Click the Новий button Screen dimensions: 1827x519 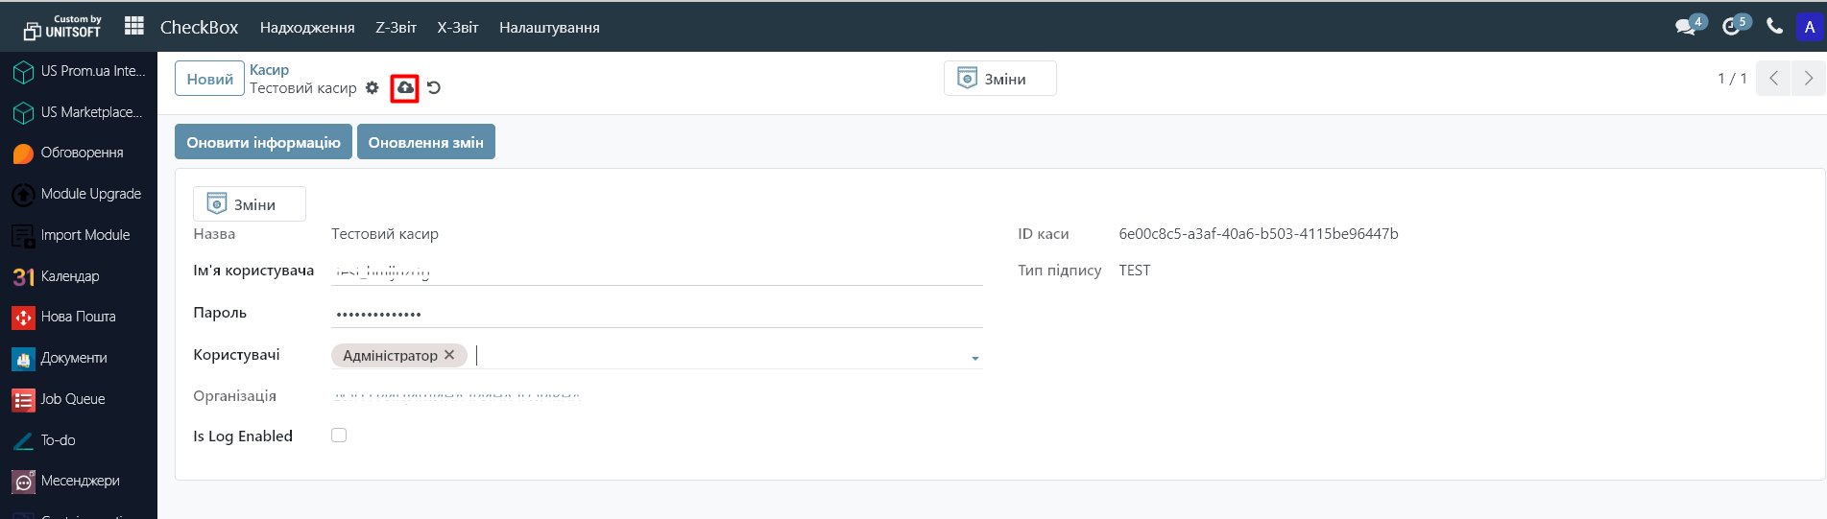click(x=209, y=79)
